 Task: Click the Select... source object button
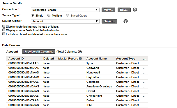(x=109, y=21)
